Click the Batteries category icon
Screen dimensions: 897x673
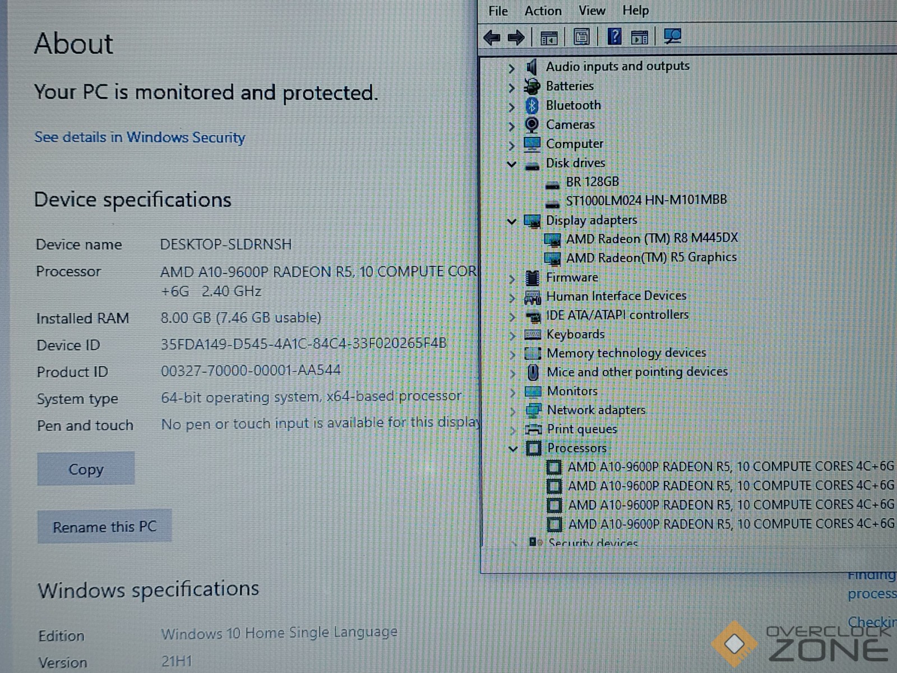pyautogui.click(x=531, y=86)
